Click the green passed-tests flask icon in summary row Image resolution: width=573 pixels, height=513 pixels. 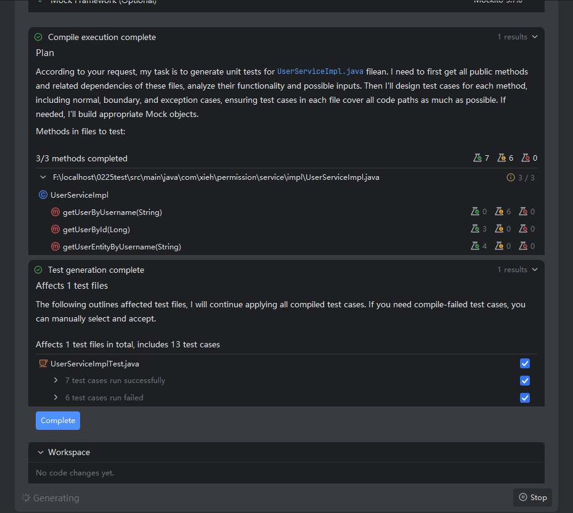click(x=477, y=158)
